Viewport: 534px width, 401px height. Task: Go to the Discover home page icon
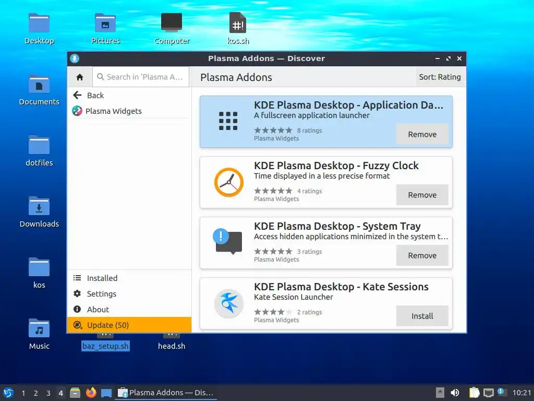coord(80,77)
